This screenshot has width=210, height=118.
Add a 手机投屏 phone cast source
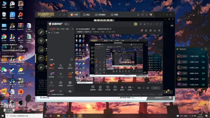pos(108,88)
